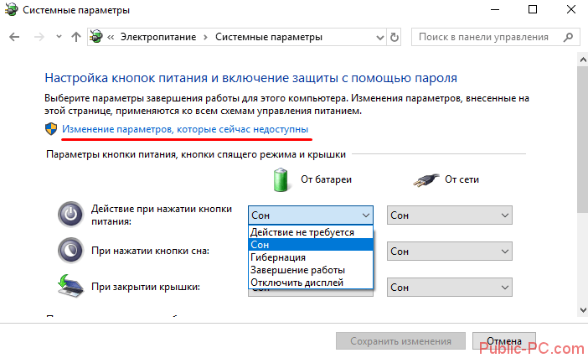Select Отключить дисплей option
This screenshot has width=588, height=358.
311,283
